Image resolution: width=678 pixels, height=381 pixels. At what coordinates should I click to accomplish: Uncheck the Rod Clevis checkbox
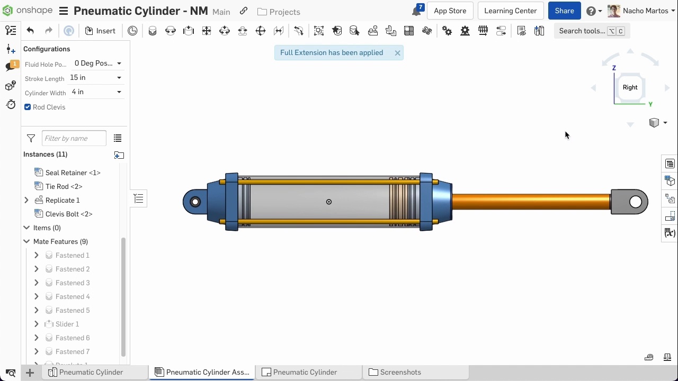click(28, 107)
